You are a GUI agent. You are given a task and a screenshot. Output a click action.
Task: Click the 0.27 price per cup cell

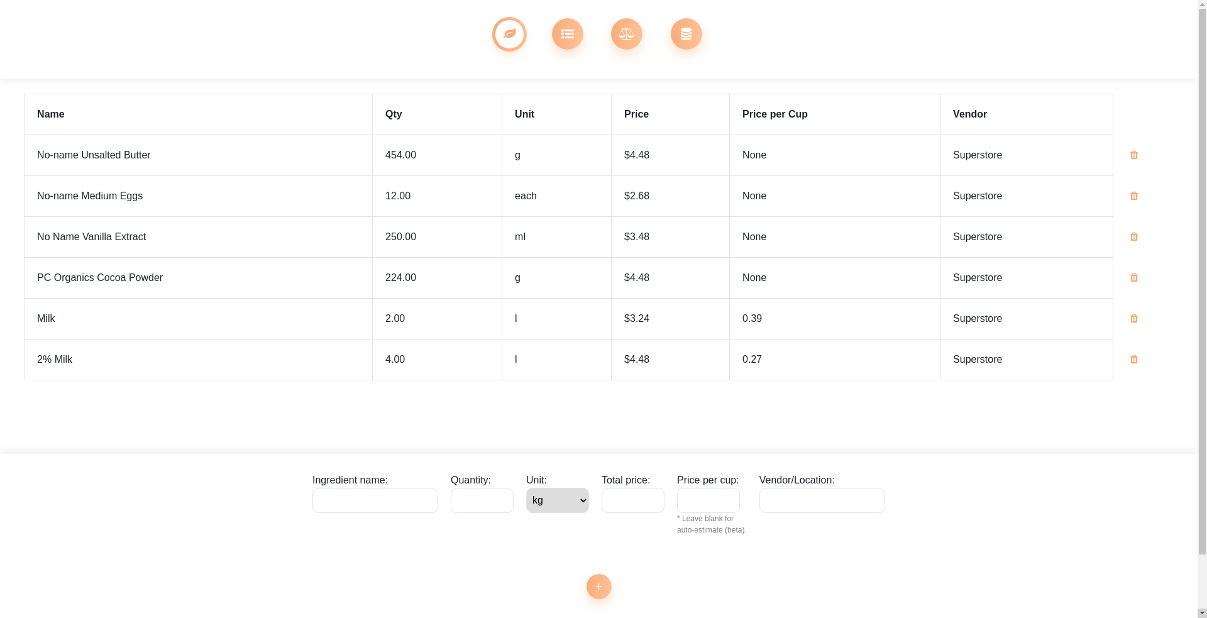point(835,360)
